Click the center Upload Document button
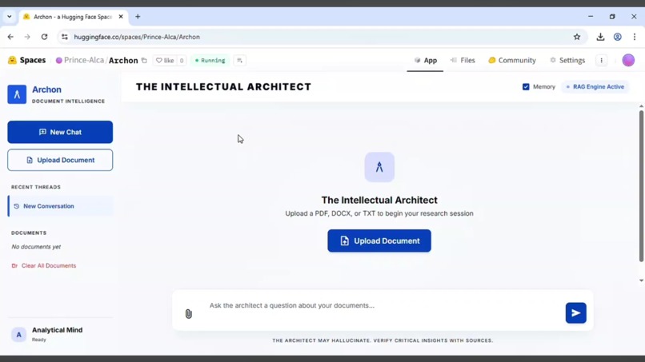This screenshot has width=645, height=362. (x=379, y=241)
